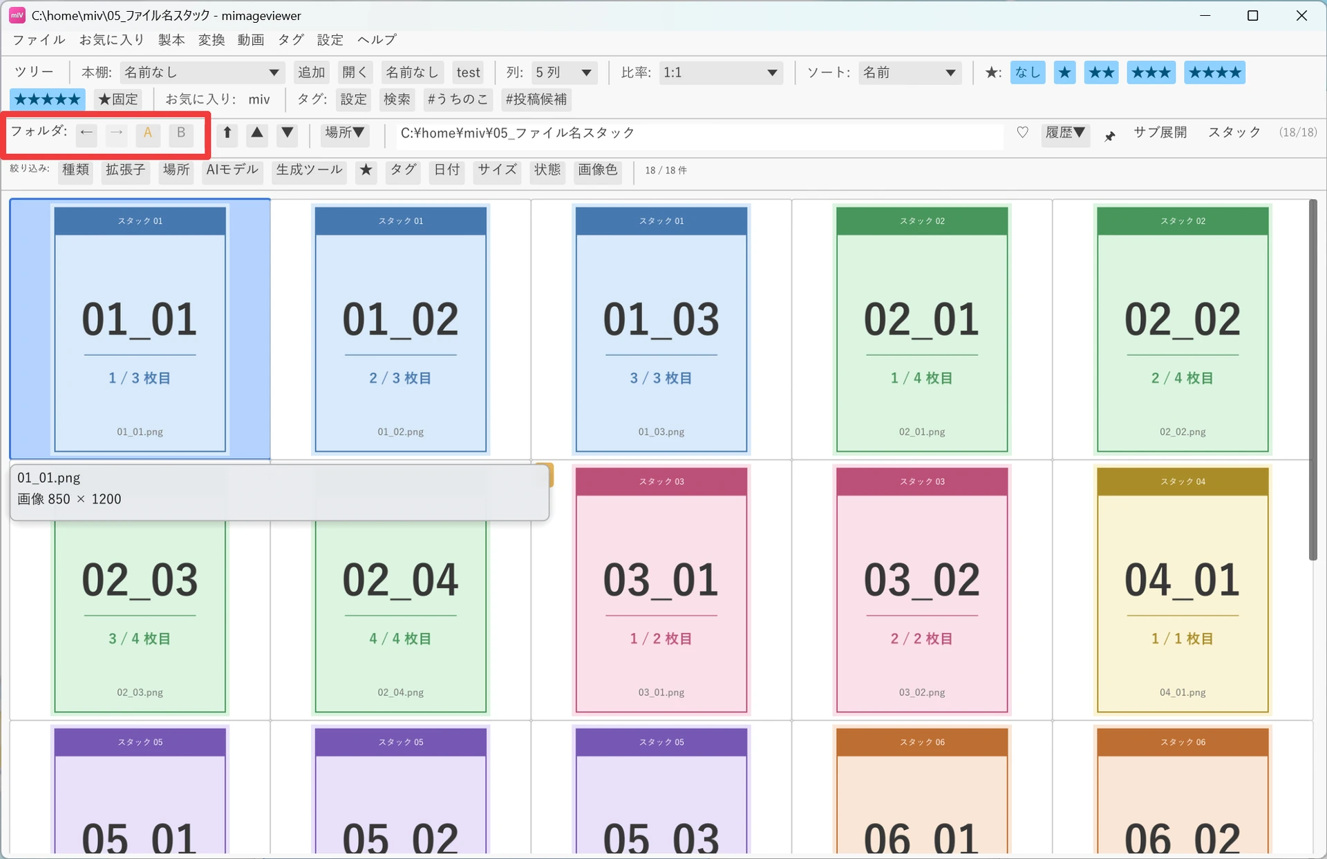Screen dimensions: 1327x859
Task: Toggle the one-star filter
Action: pyautogui.click(x=1064, y=73)
